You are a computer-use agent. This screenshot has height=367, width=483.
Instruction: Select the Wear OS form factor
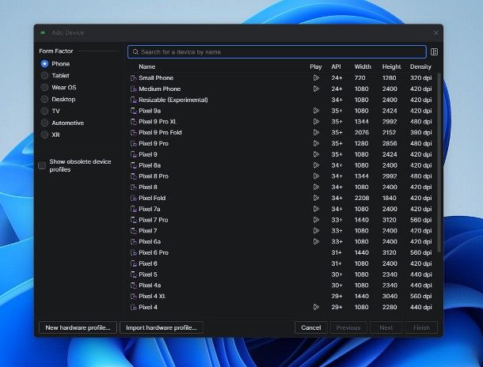point(44,87)
